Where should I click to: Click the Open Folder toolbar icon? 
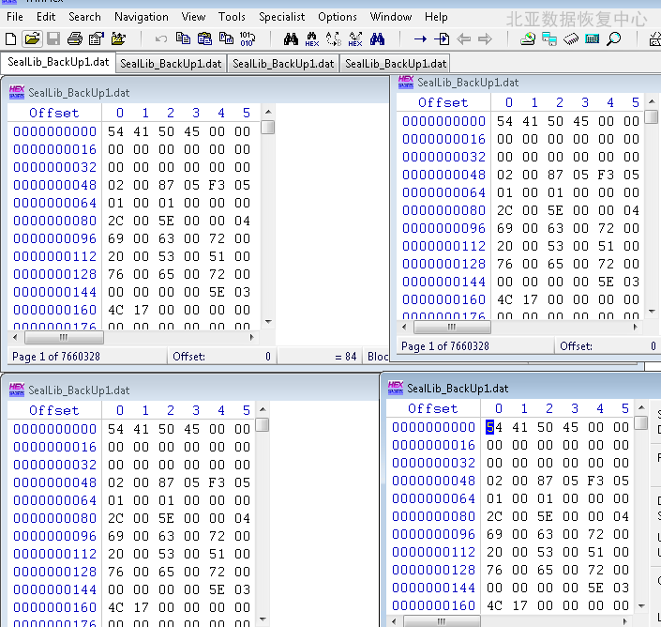[x=118, y=39]
